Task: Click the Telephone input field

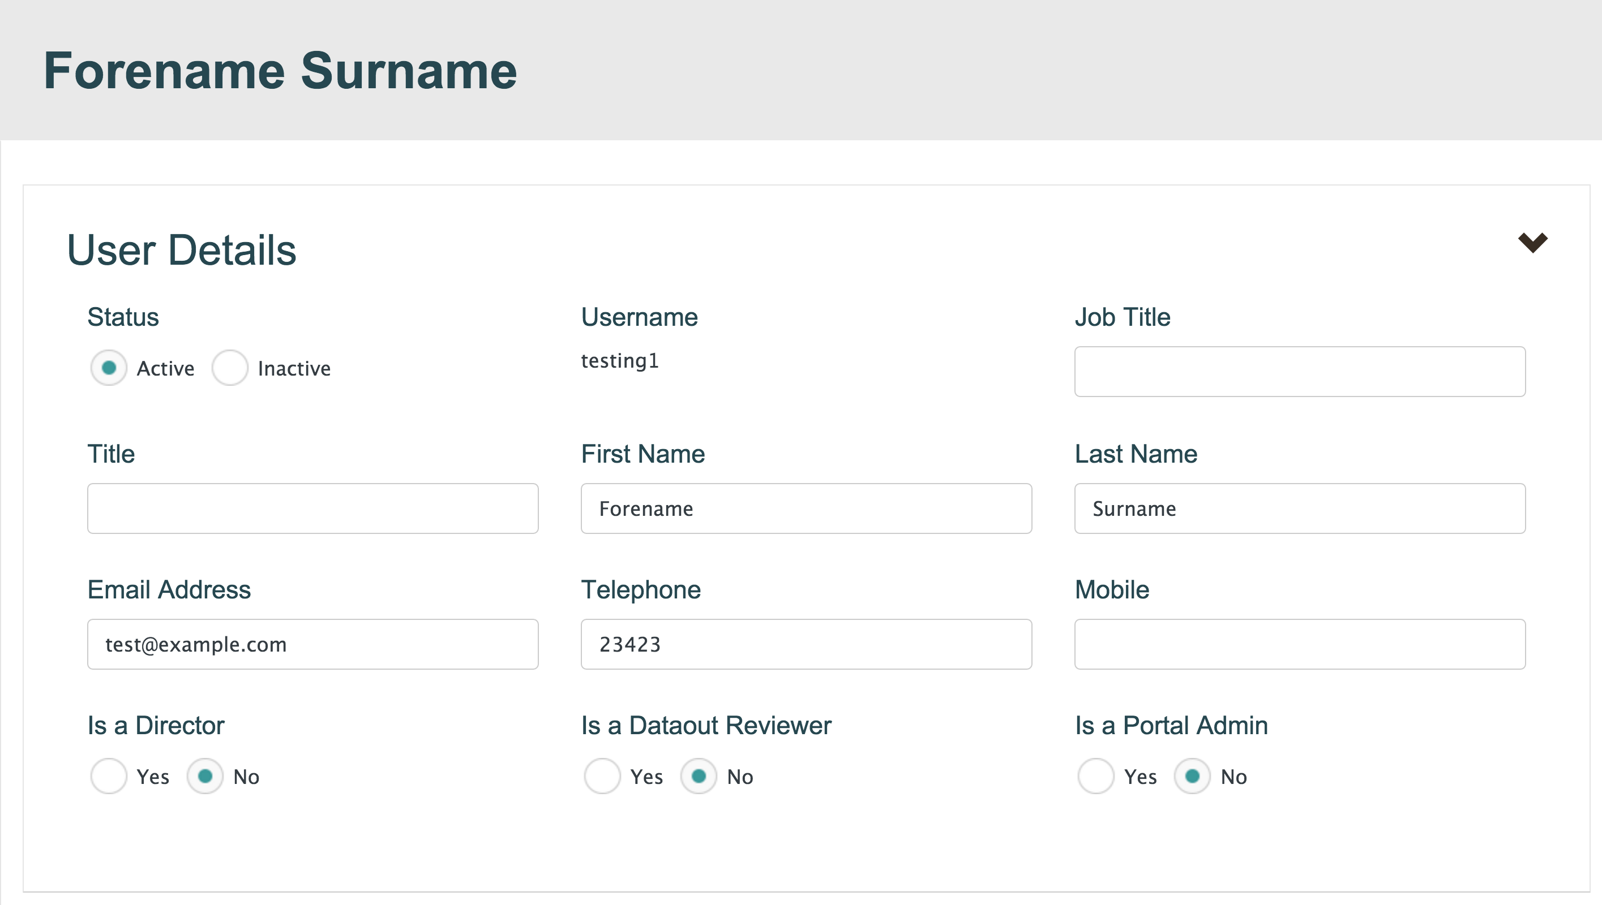Action: [806, 644]
